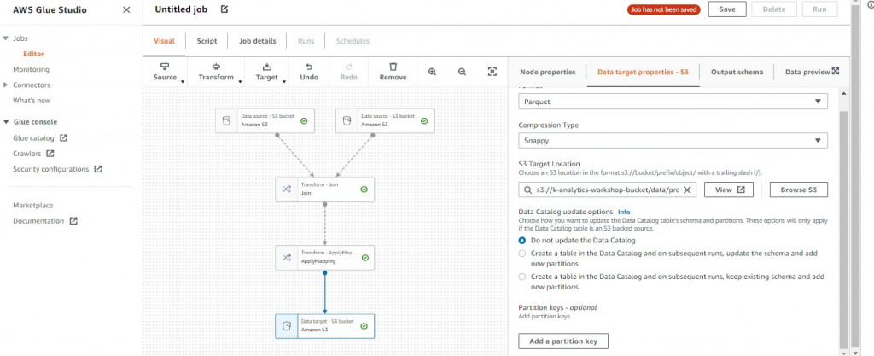This screenshot has width=874, height=356.
Task: Click the scroll down arrow of properties panel
Action: [843, 352]
